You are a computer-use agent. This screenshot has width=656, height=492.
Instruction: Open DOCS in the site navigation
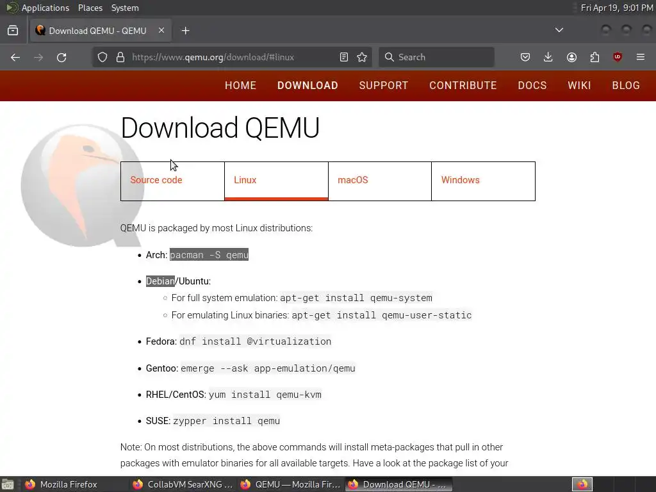[532, 85]
